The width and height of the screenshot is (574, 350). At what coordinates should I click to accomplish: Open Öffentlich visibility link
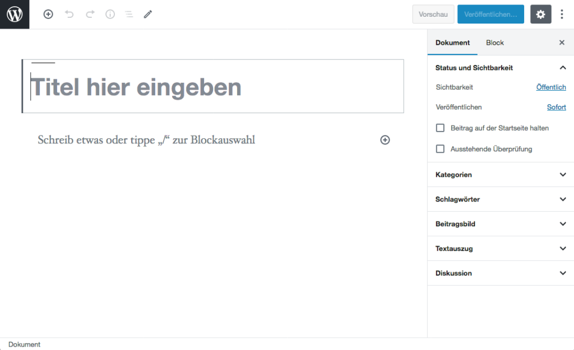click(x=551, y=87)
